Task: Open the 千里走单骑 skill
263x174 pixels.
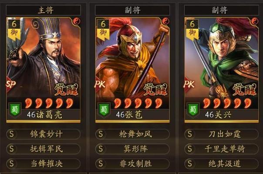Action: click(221, 149)
